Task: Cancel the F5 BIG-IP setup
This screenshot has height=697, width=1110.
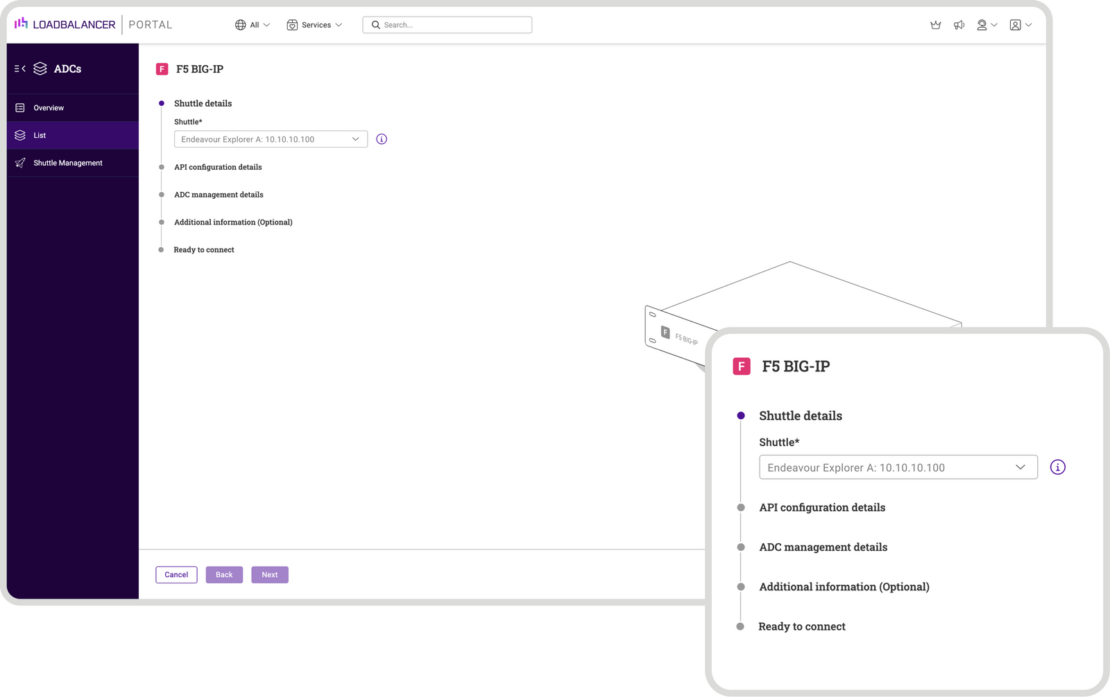Action: pos(176,574)
